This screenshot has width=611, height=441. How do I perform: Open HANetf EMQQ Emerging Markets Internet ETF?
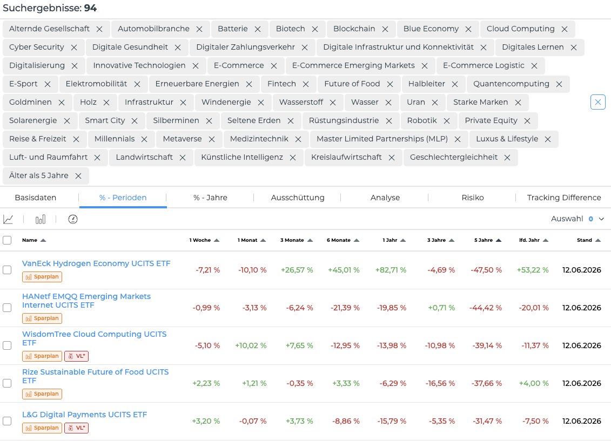tap(86, 301)
